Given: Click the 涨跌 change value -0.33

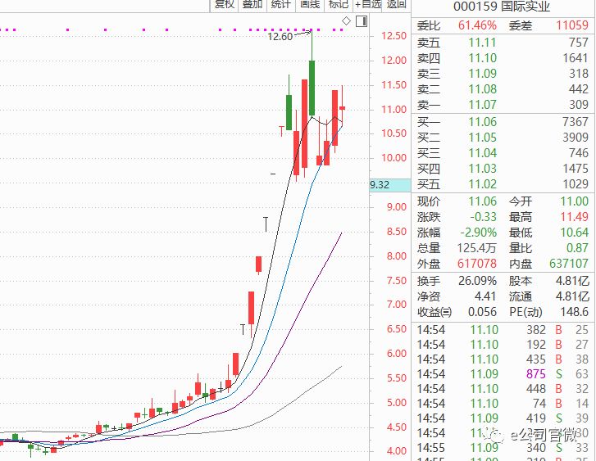Looking at the screenshot, I should [483, 217].
